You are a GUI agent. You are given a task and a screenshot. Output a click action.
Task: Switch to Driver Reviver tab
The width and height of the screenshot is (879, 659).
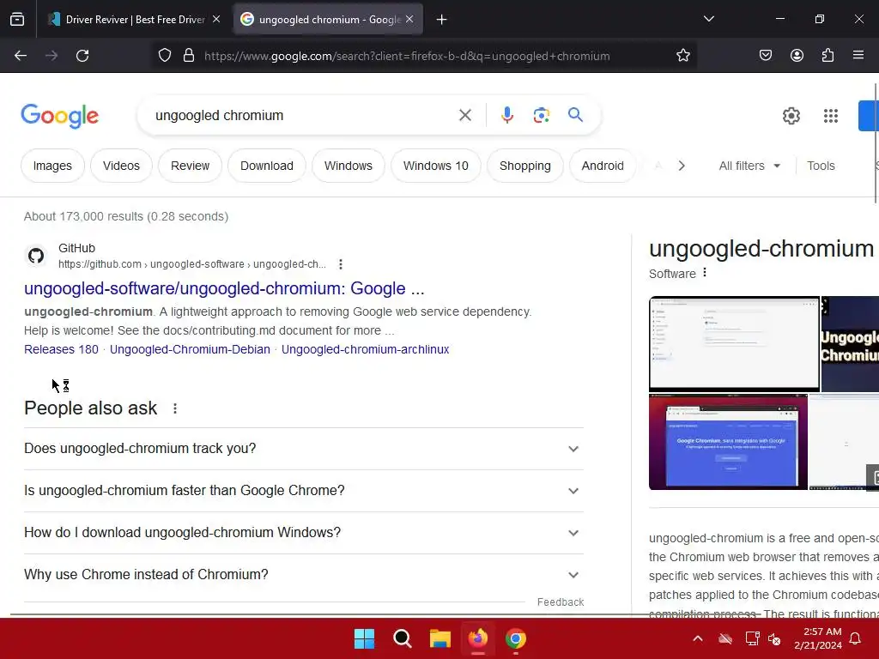click(135, 20)
